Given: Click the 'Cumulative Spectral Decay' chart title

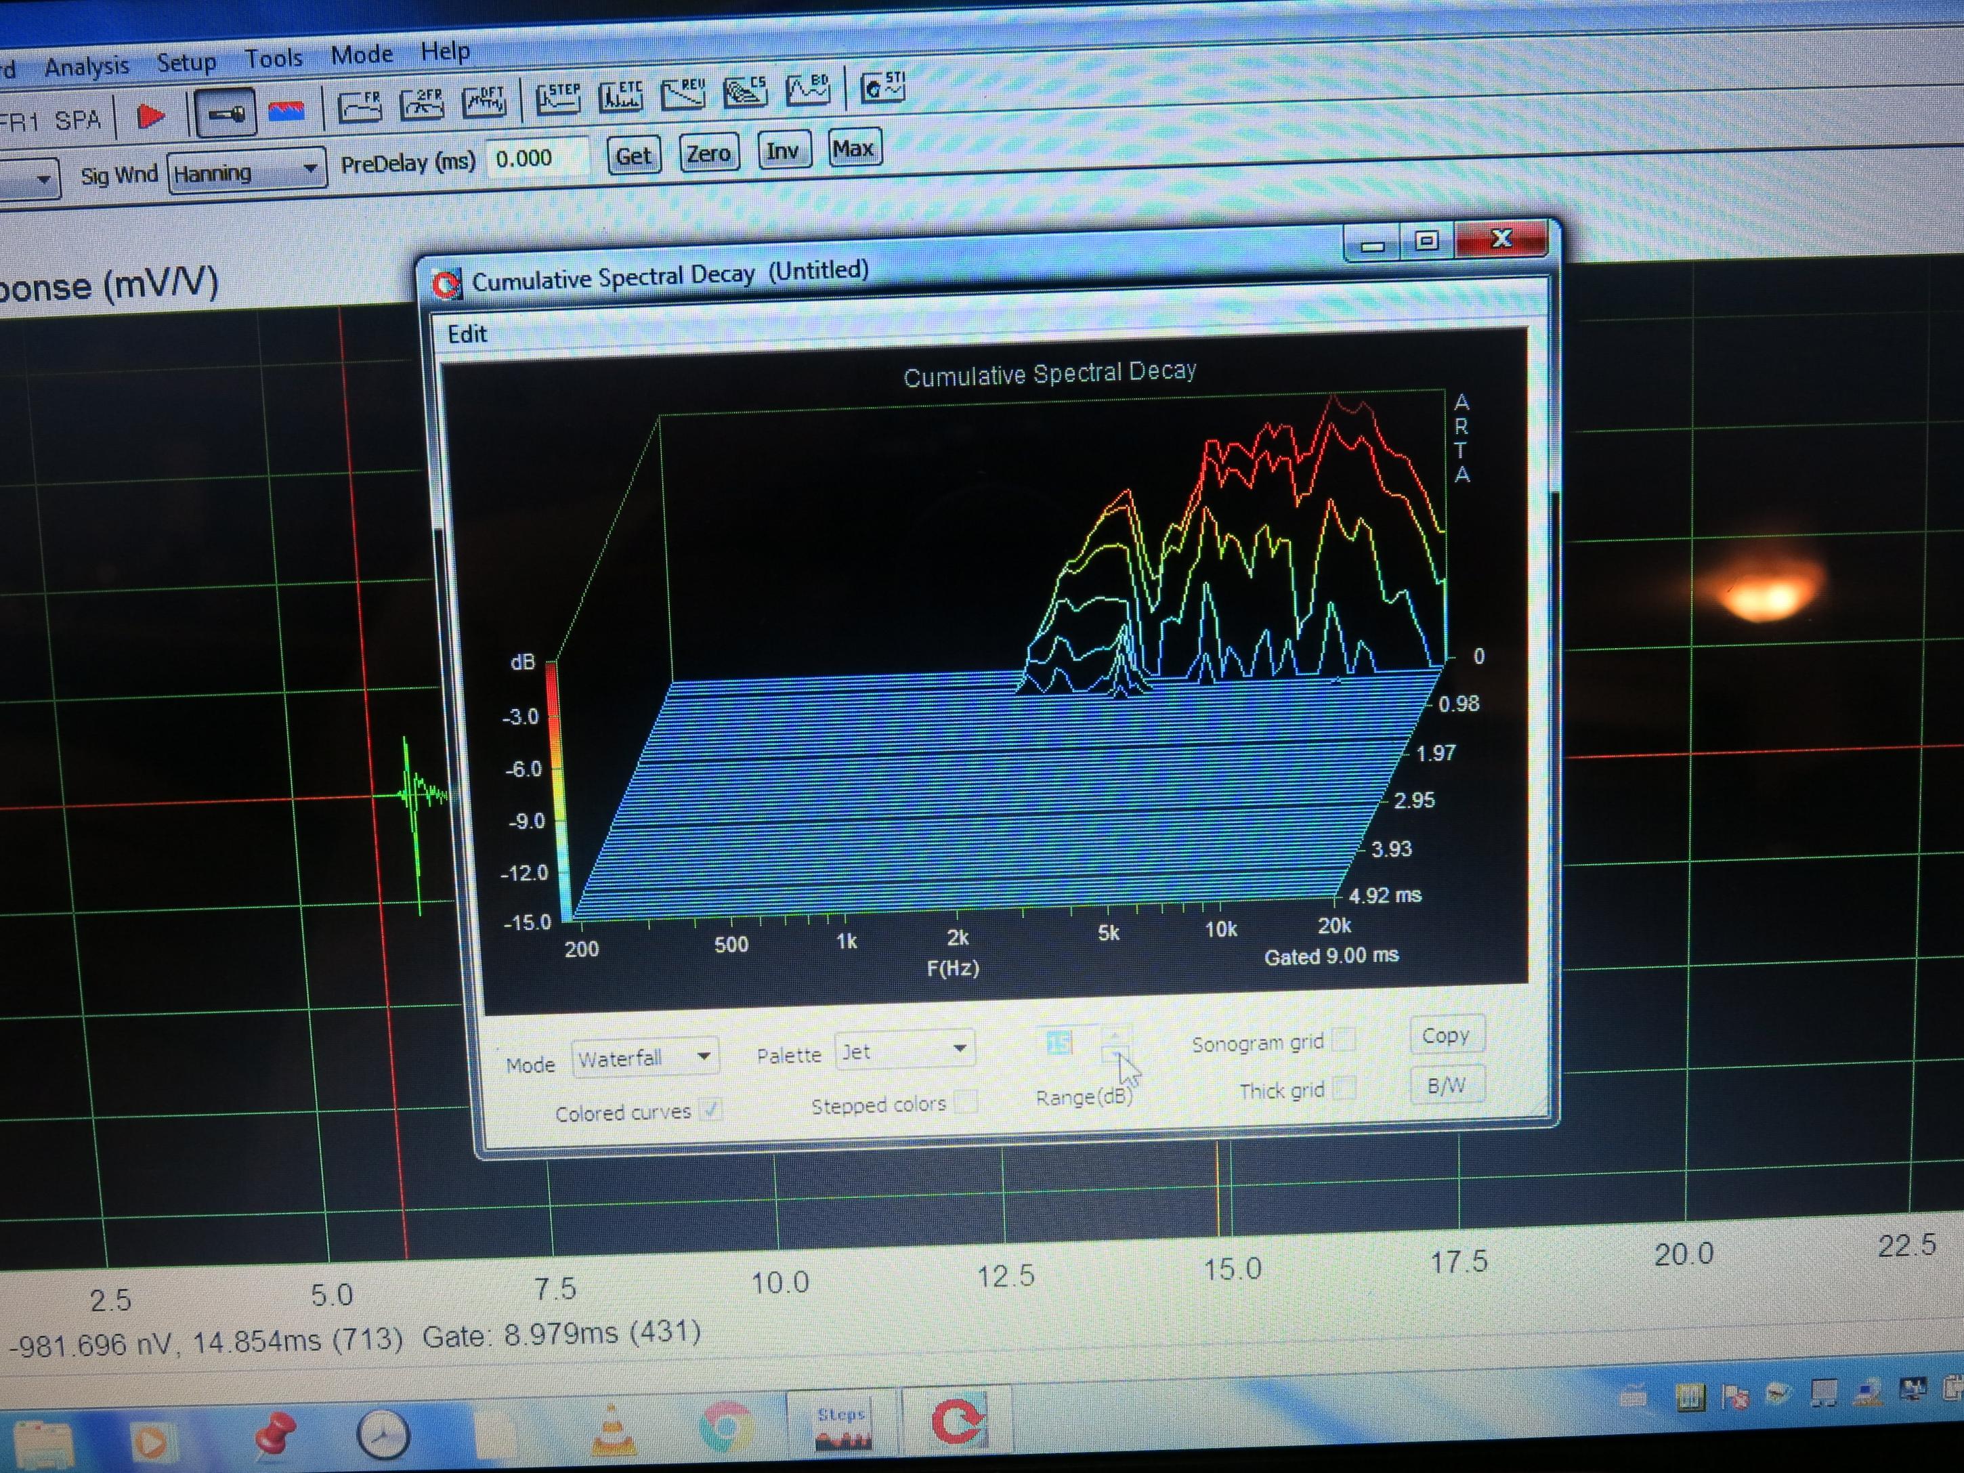Looking at the screenshot, I should click(x=1050, y=374).
